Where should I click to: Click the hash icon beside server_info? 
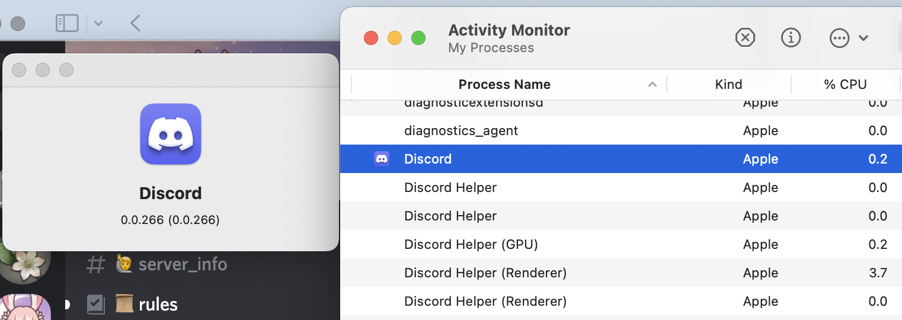[95, 264]
